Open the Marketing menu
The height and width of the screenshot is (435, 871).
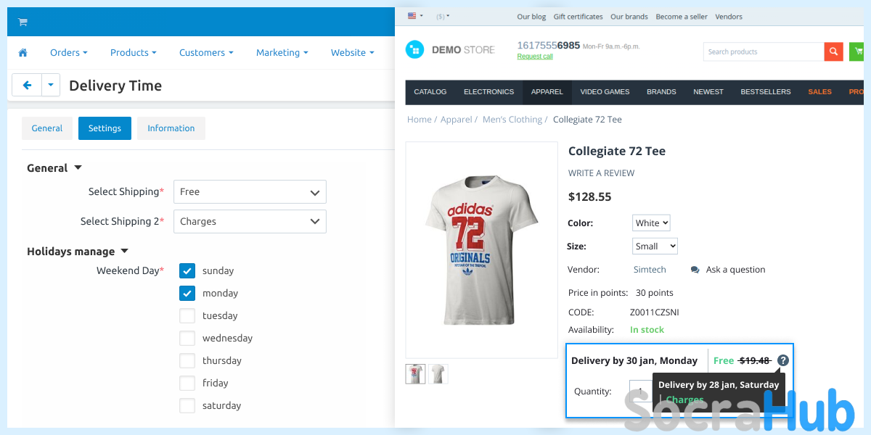click(282, 53)
